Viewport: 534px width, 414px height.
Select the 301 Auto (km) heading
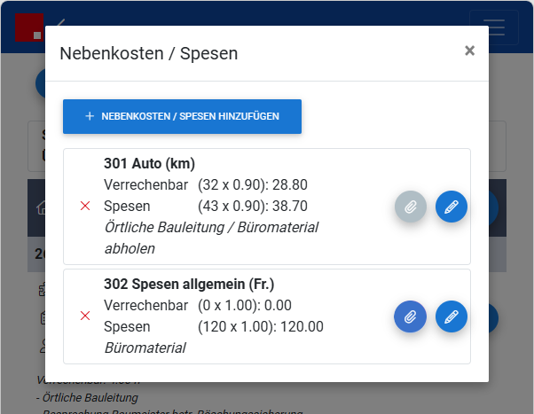click(x=150, y=163)
